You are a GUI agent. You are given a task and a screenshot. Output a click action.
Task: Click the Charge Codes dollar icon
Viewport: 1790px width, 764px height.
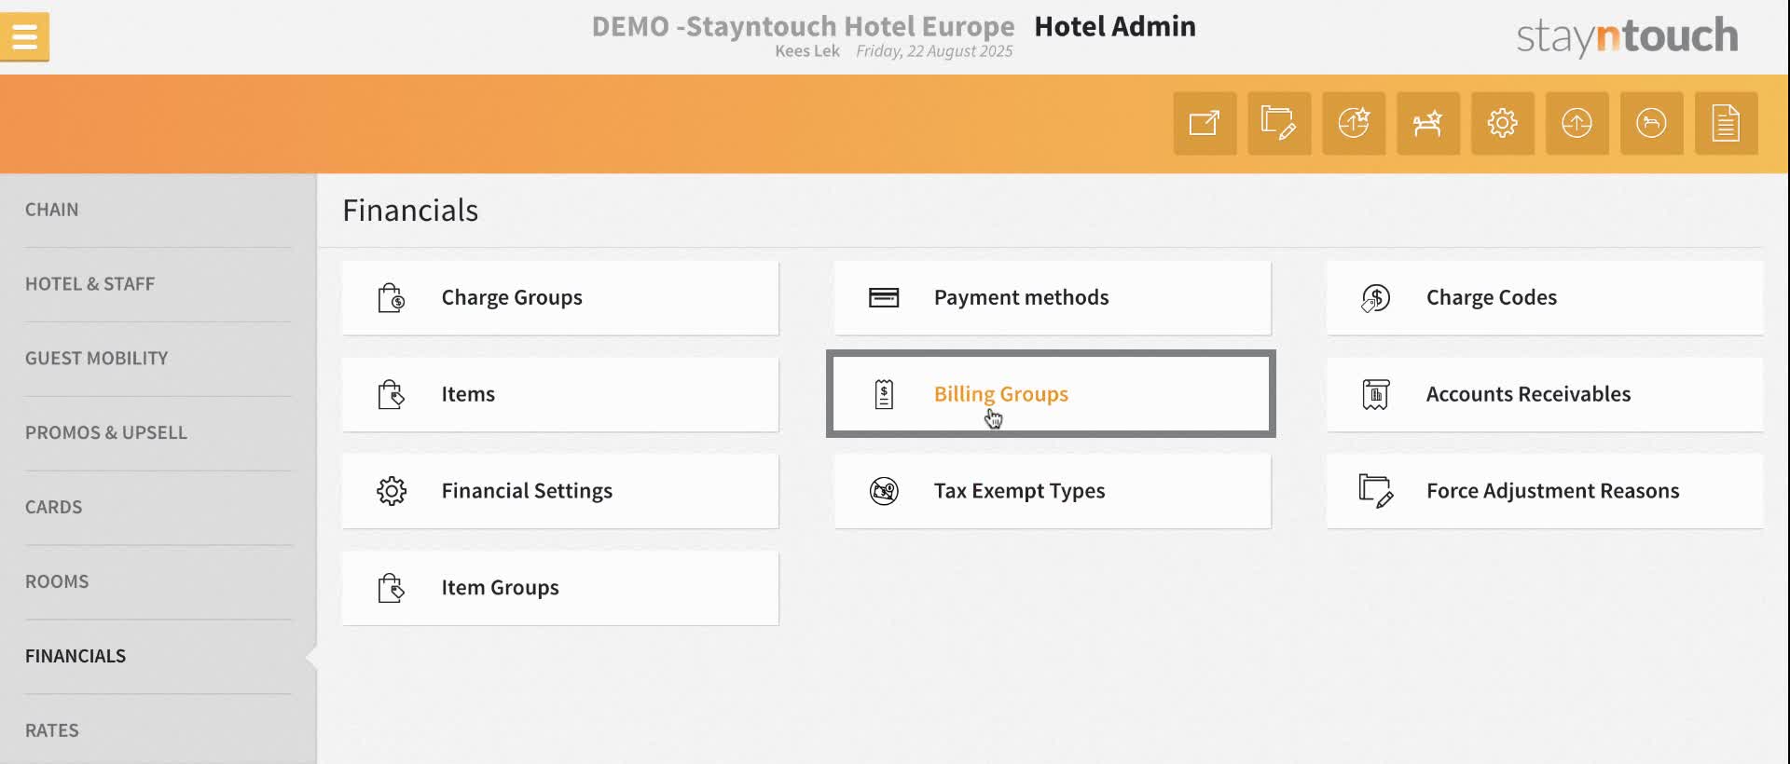(x=1376, y=298)
